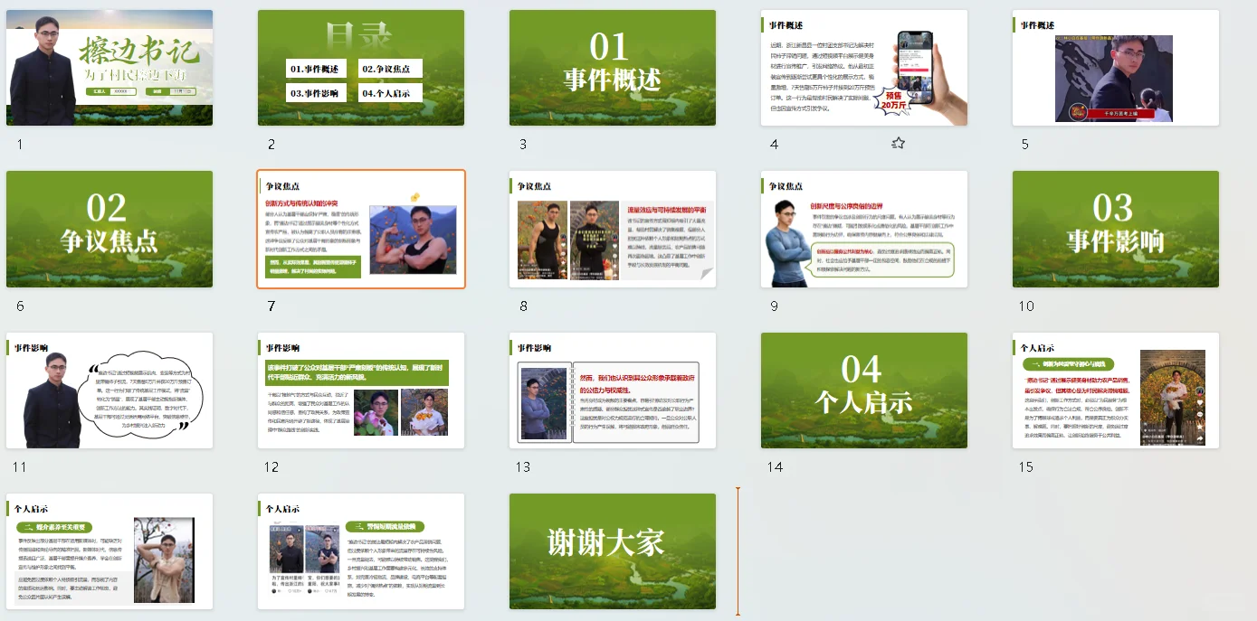
Task: Select slide 6 section thumbnail 02 争议焦点
Action: click(x=110, y=230)
